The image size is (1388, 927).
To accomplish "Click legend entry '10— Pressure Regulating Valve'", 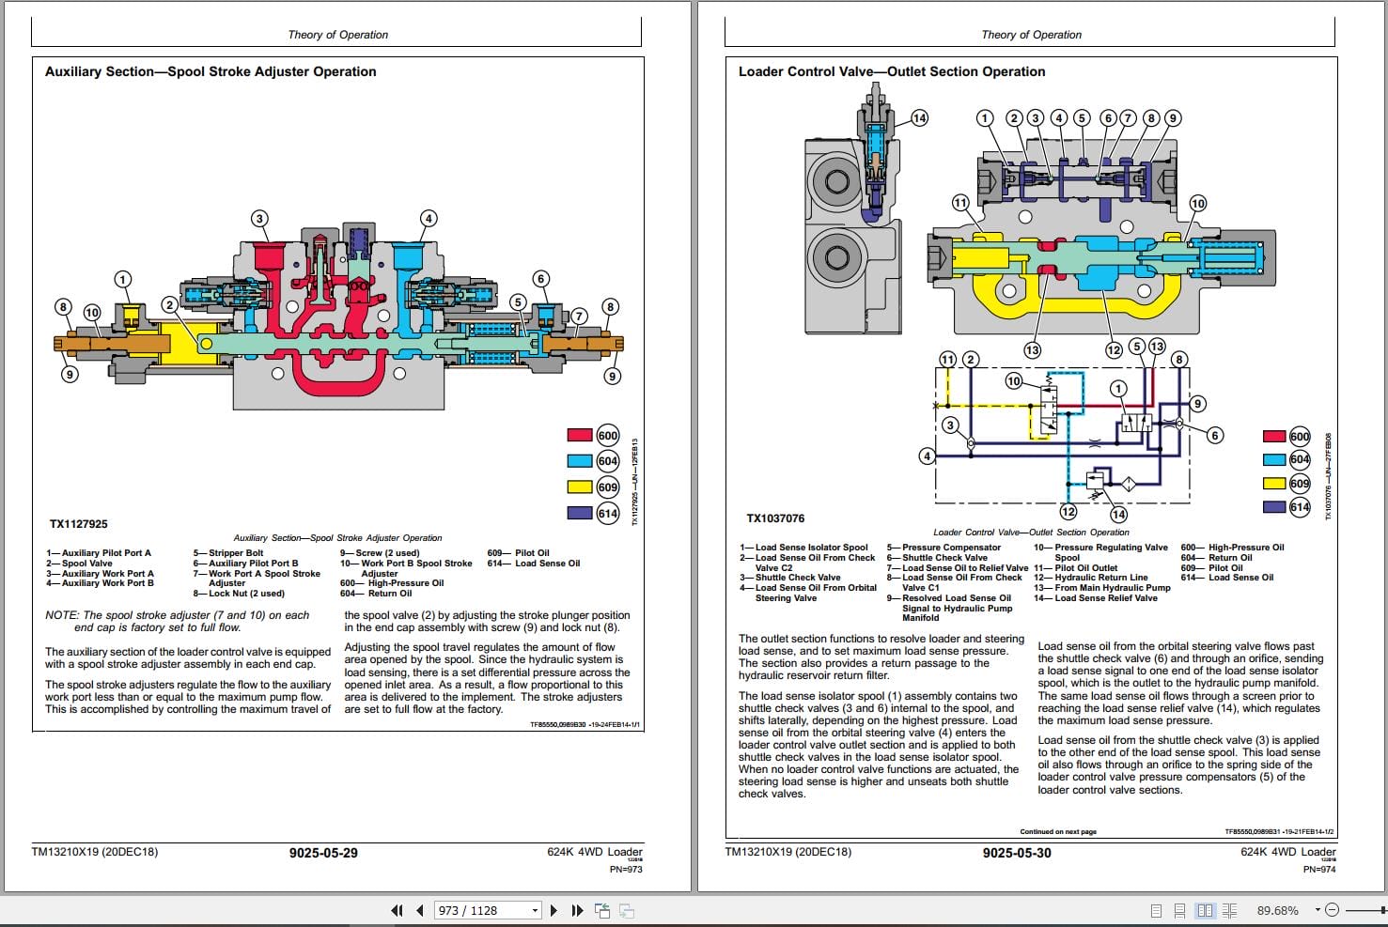I will tap(1100, 548).
